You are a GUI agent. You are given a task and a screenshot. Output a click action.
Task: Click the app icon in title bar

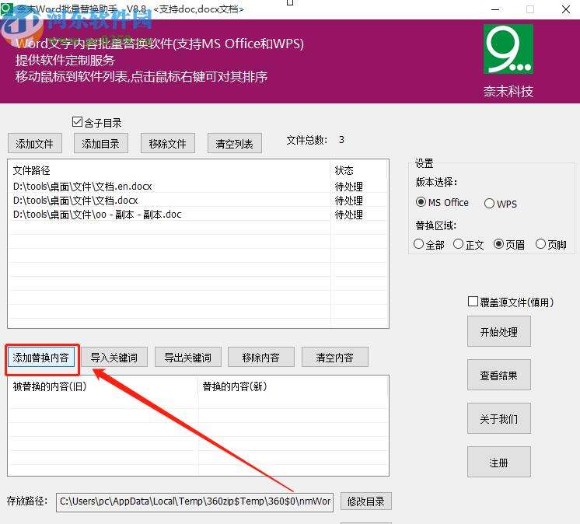tap(7, 9)
